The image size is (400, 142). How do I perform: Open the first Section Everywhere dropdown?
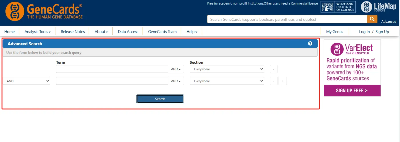click(227, 69)
